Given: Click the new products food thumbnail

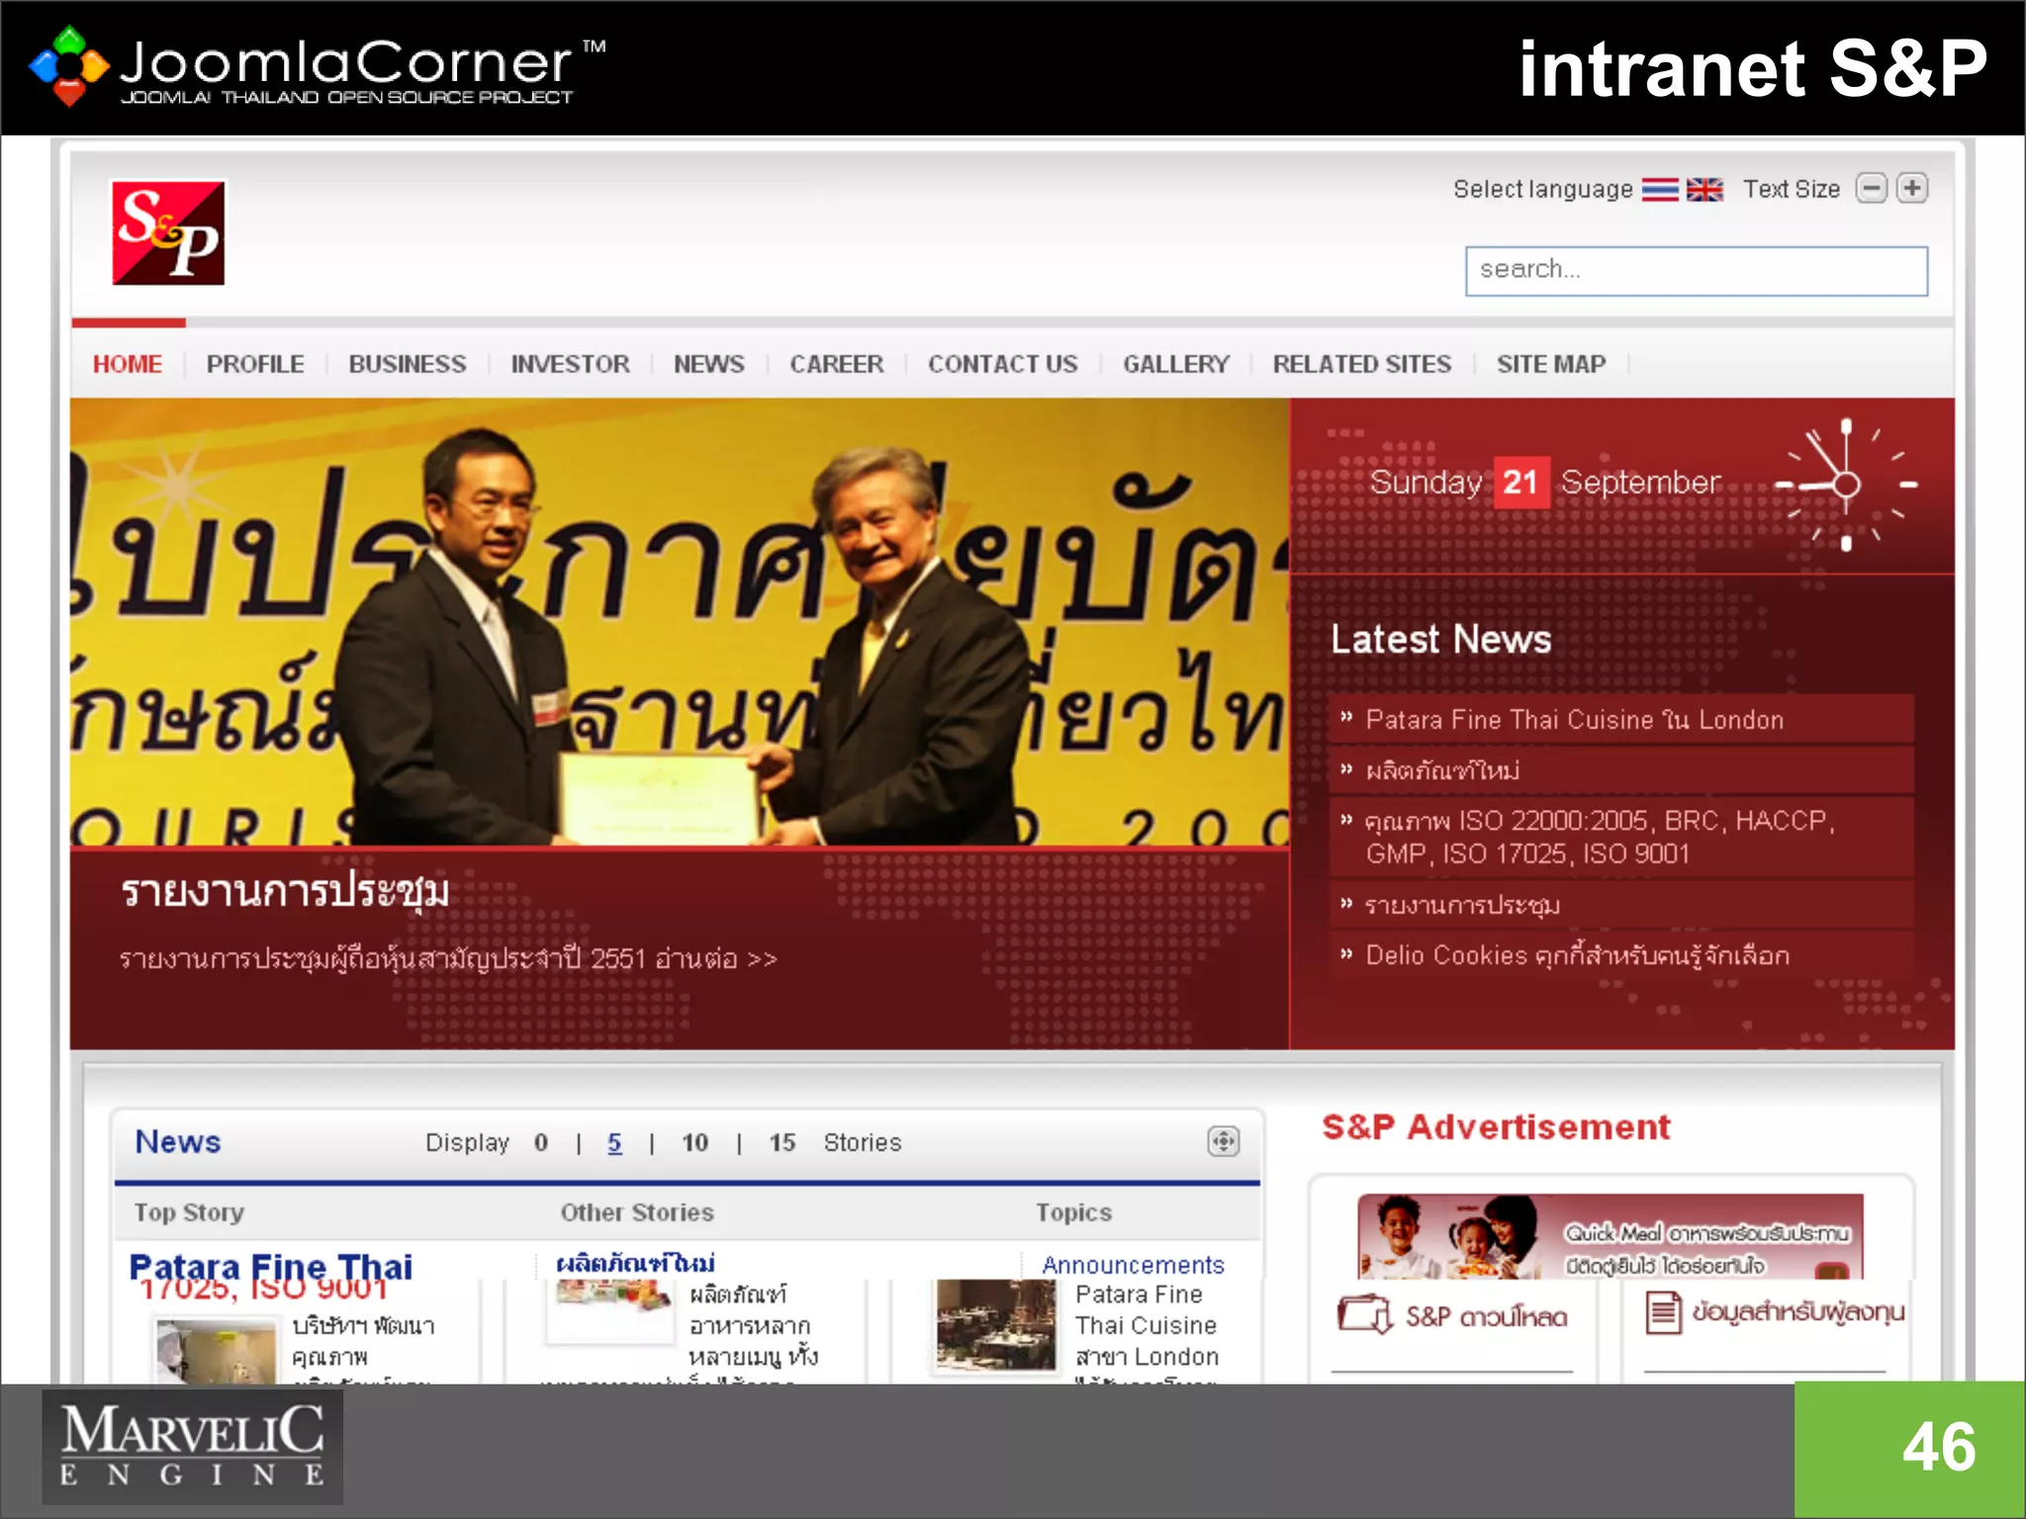Looking at the screenshot, I should pos(610,1309).
